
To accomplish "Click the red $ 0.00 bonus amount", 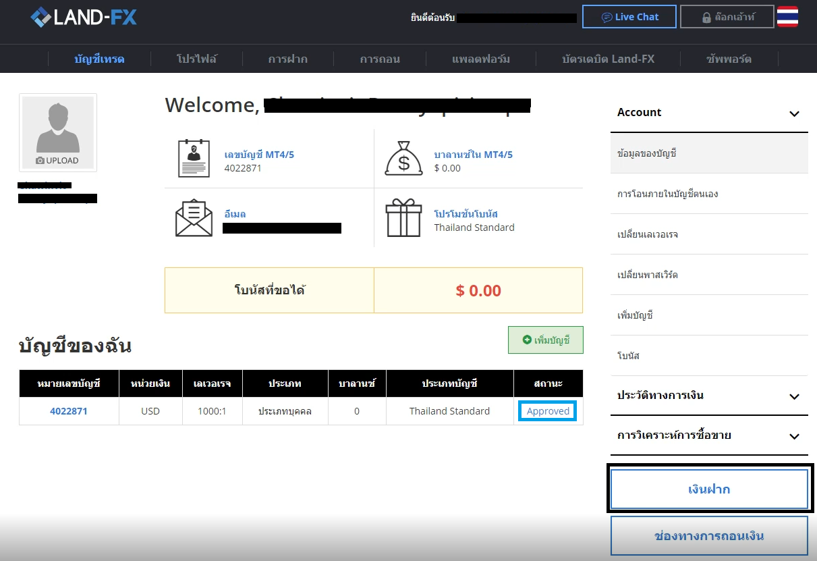I will 478,291.
